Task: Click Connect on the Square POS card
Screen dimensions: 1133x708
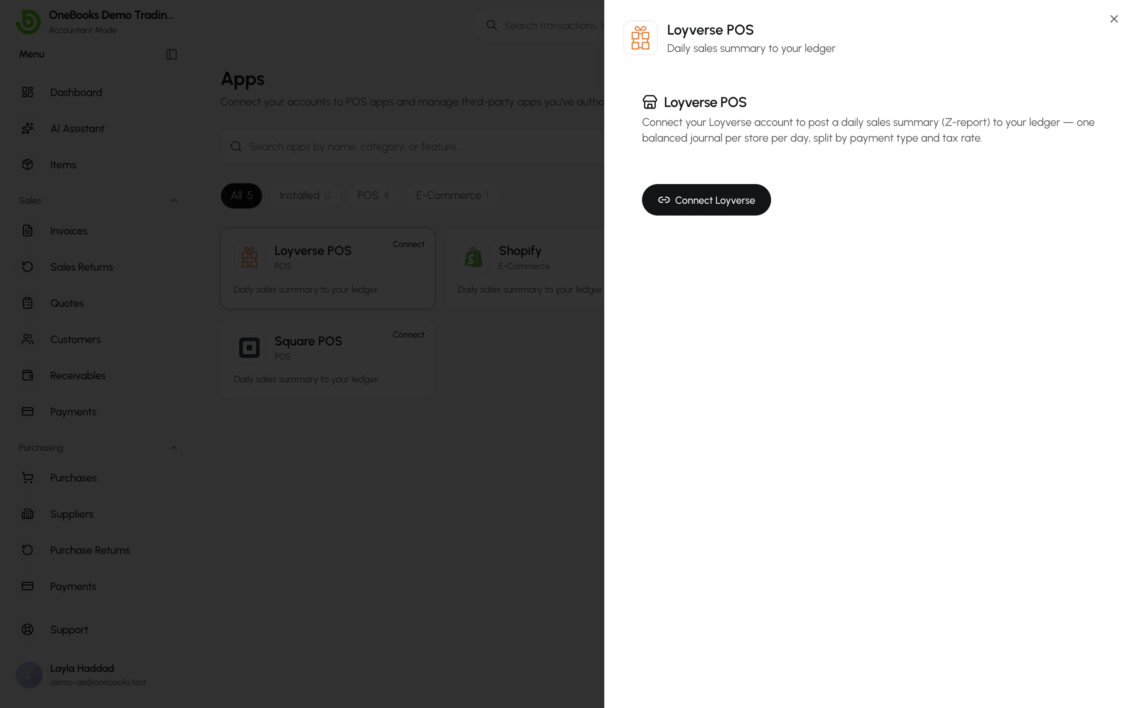Action: (408, 334)
